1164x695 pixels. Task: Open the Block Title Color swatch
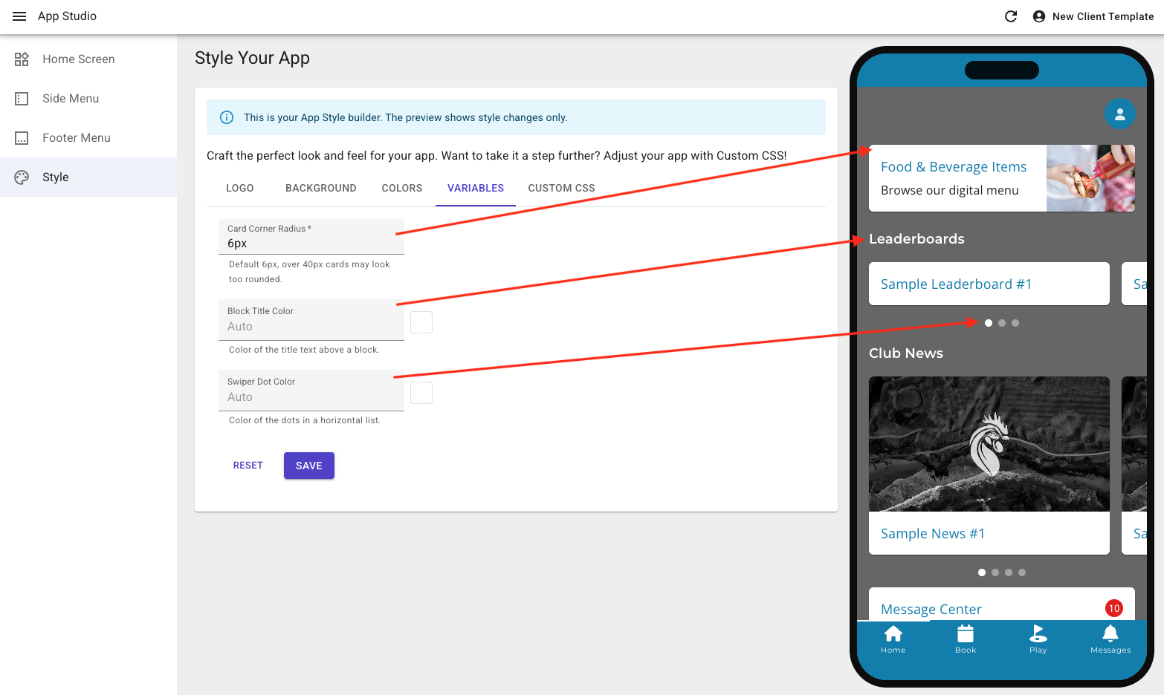(421, 322)
